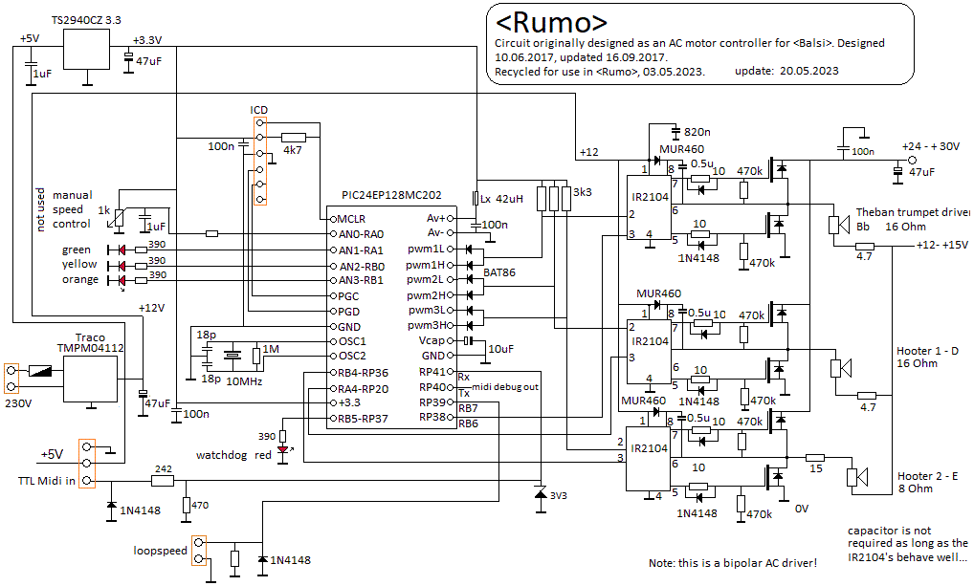Click the manual speed control 1k potentiometer

coord(116,218)
